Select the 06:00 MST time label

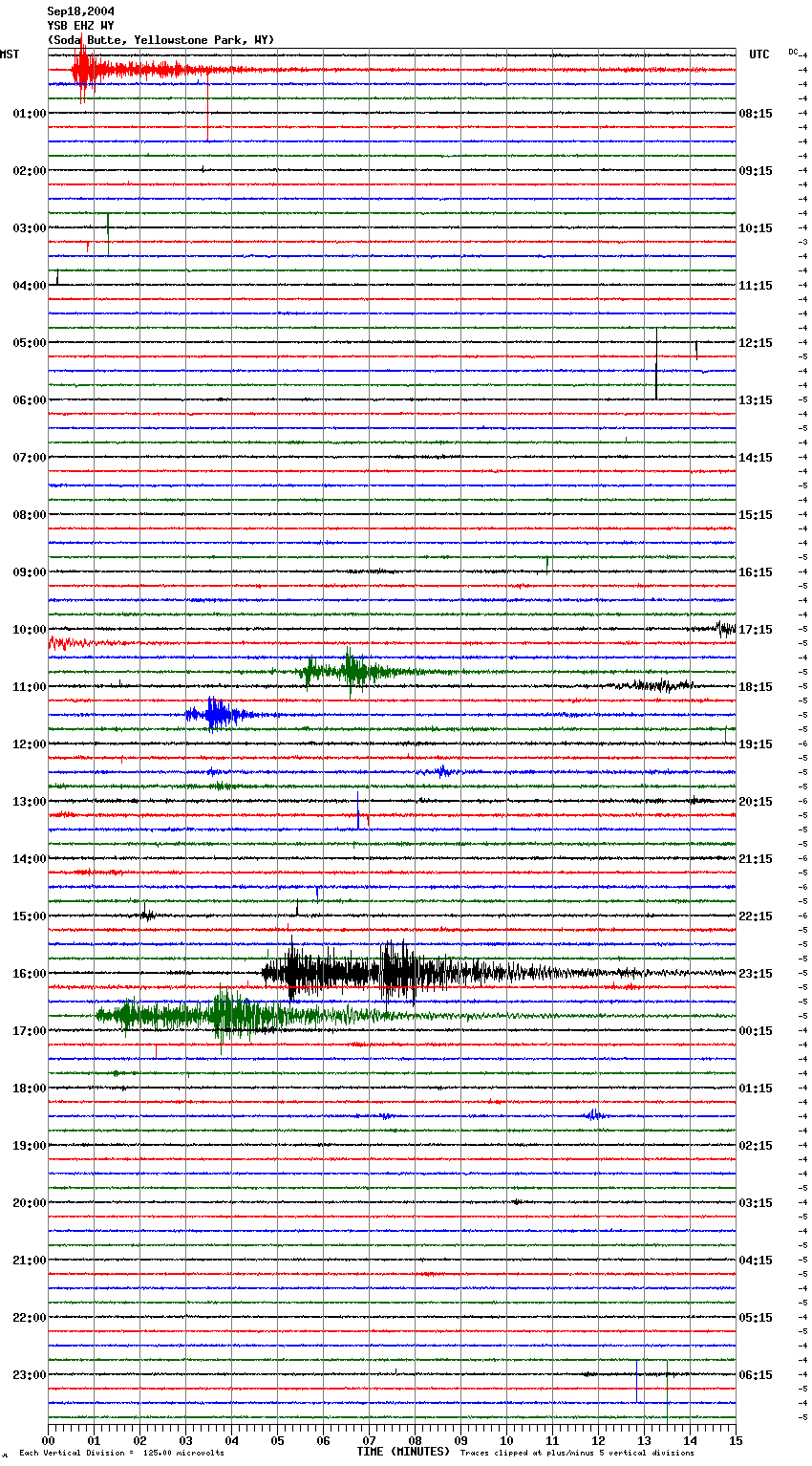30,400
